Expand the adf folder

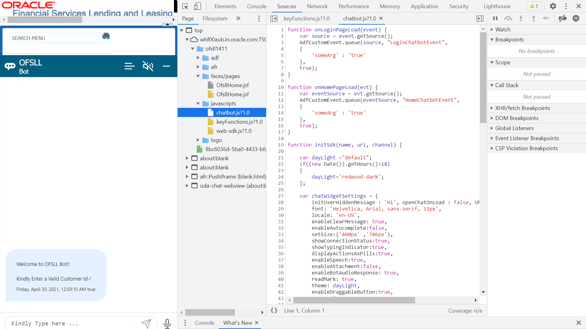198,58
